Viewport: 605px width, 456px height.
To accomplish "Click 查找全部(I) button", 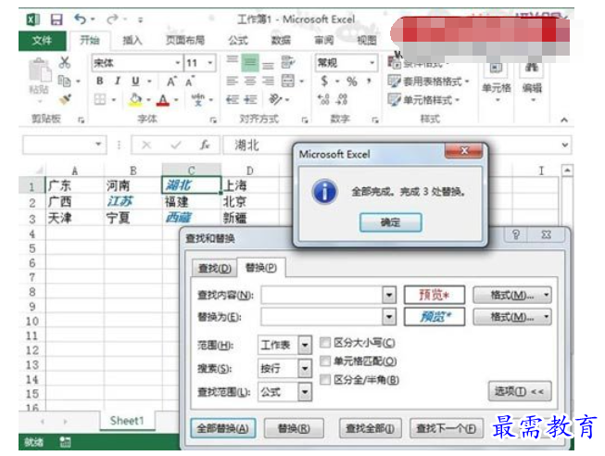I will 370,428.
